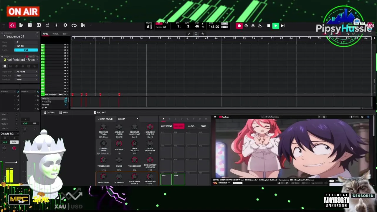Click the Overdub button next to Record
This screenshot has height=212, width=377.
(x=246, y=26)
